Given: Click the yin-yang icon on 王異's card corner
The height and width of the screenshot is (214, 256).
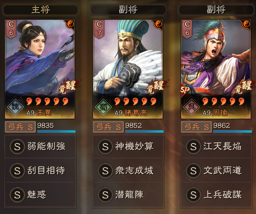Looking at the screenshot, I should pyautogui.click(x=71, y=24).
